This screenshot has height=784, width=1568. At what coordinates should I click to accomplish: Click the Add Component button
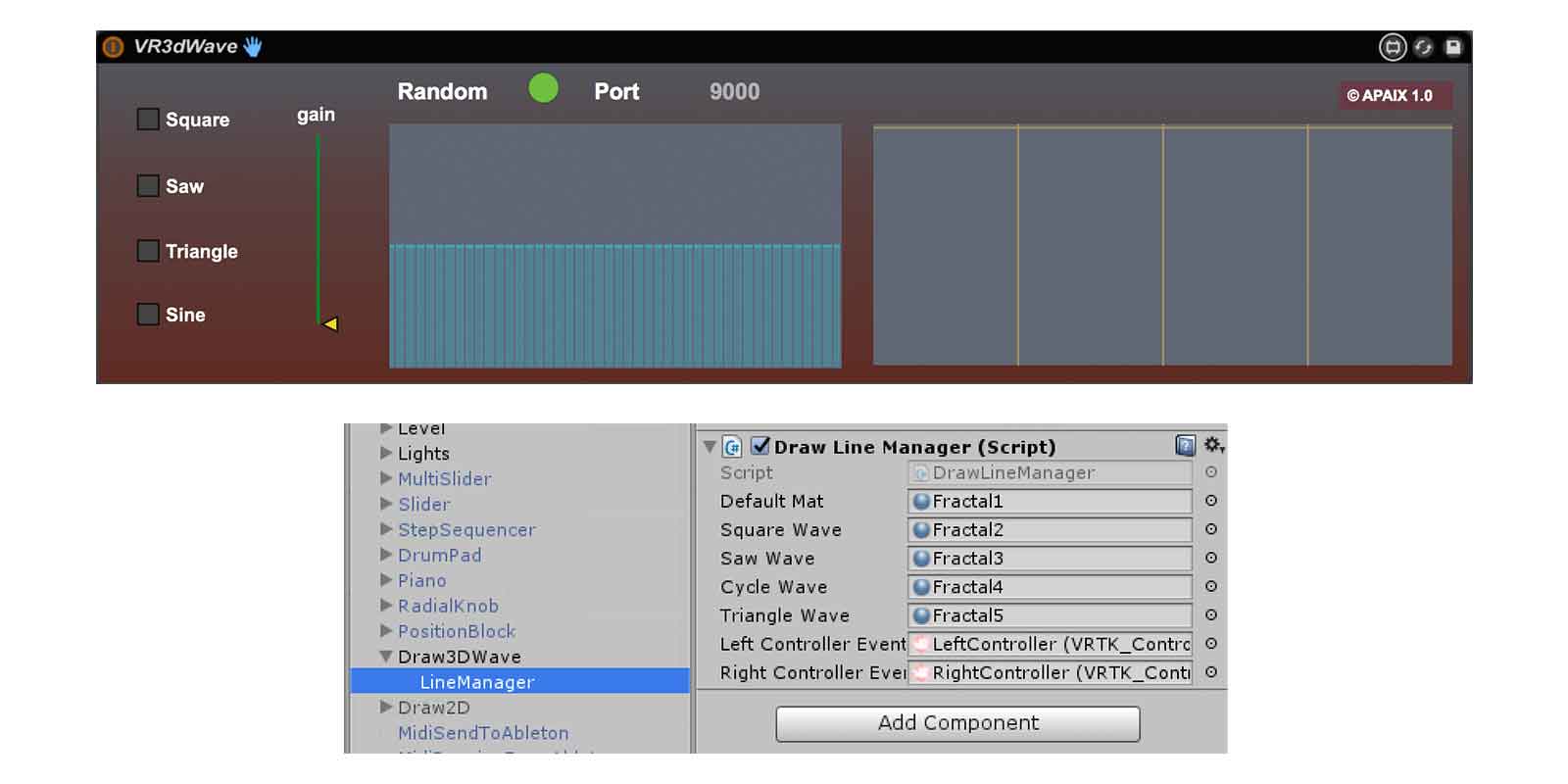coord(957,723)
